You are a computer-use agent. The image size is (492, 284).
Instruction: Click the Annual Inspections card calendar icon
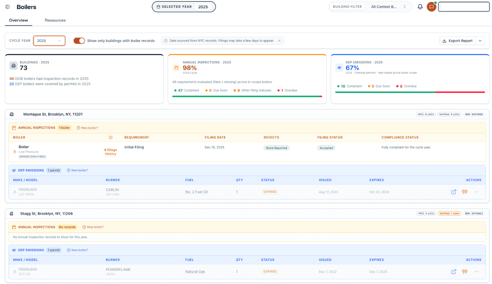click(176, 68)
